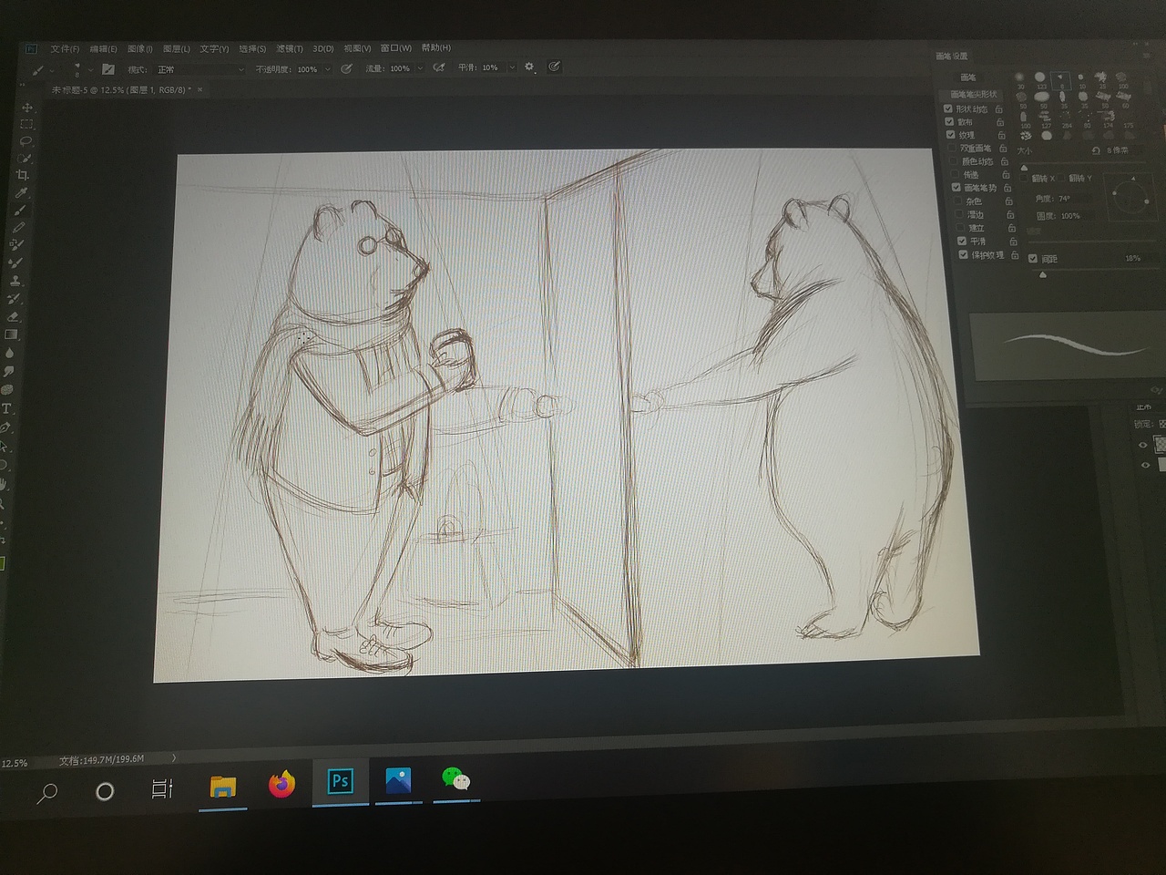This screenshot has height=875, width=1166.
Task: Open the 窗口(W) menu
Action: pos(396,48)
